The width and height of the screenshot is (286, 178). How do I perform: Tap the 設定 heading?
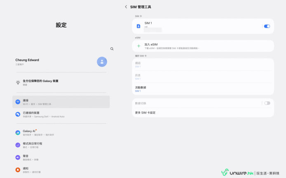tap(61, 25)
